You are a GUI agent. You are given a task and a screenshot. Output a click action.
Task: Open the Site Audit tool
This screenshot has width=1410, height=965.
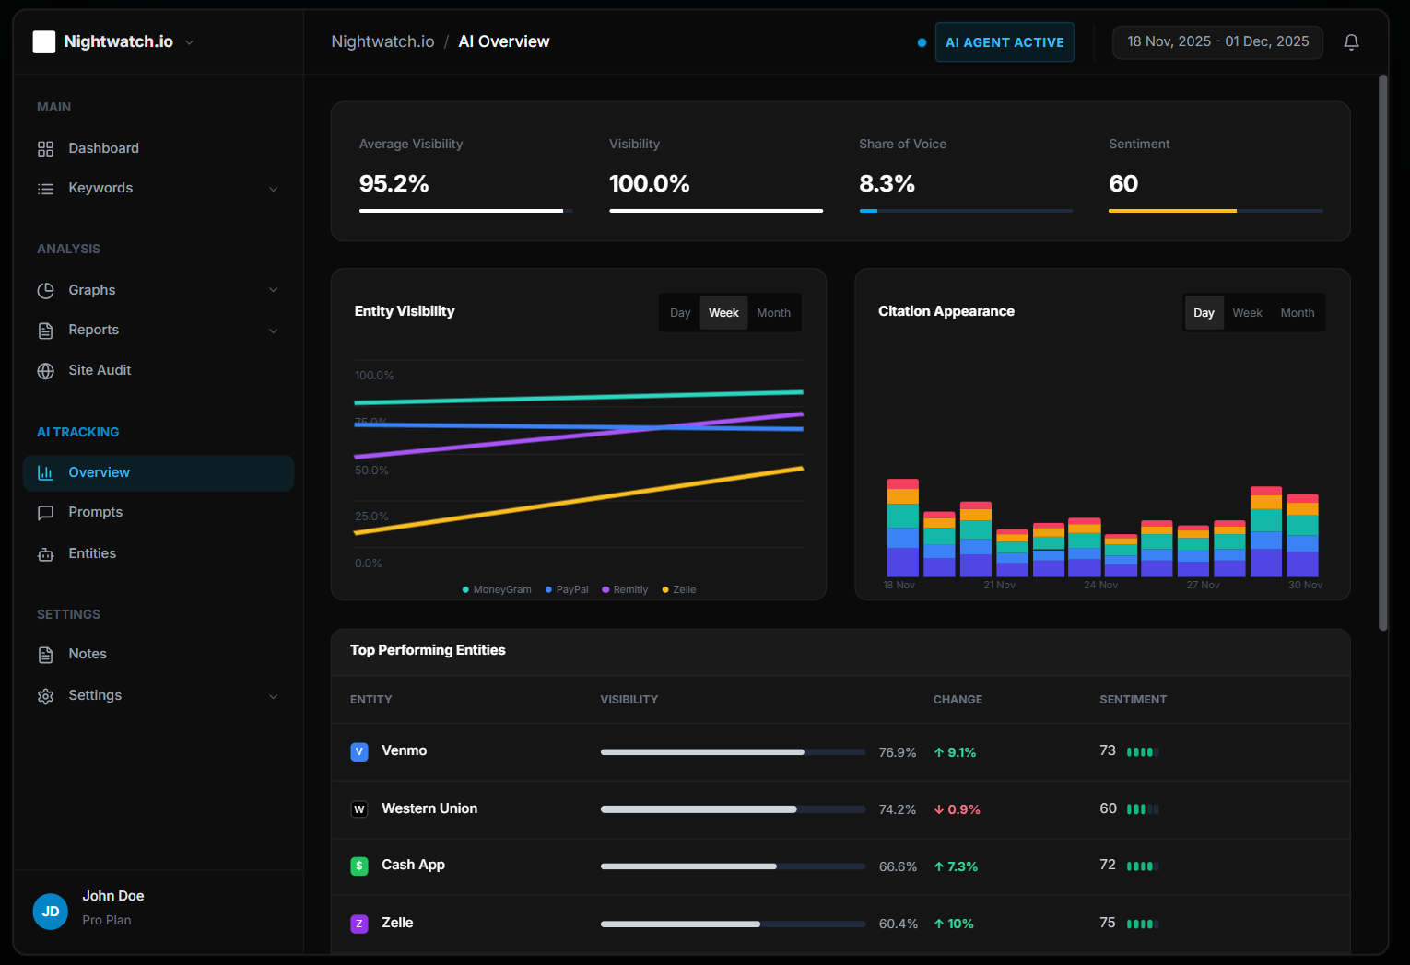99,369
